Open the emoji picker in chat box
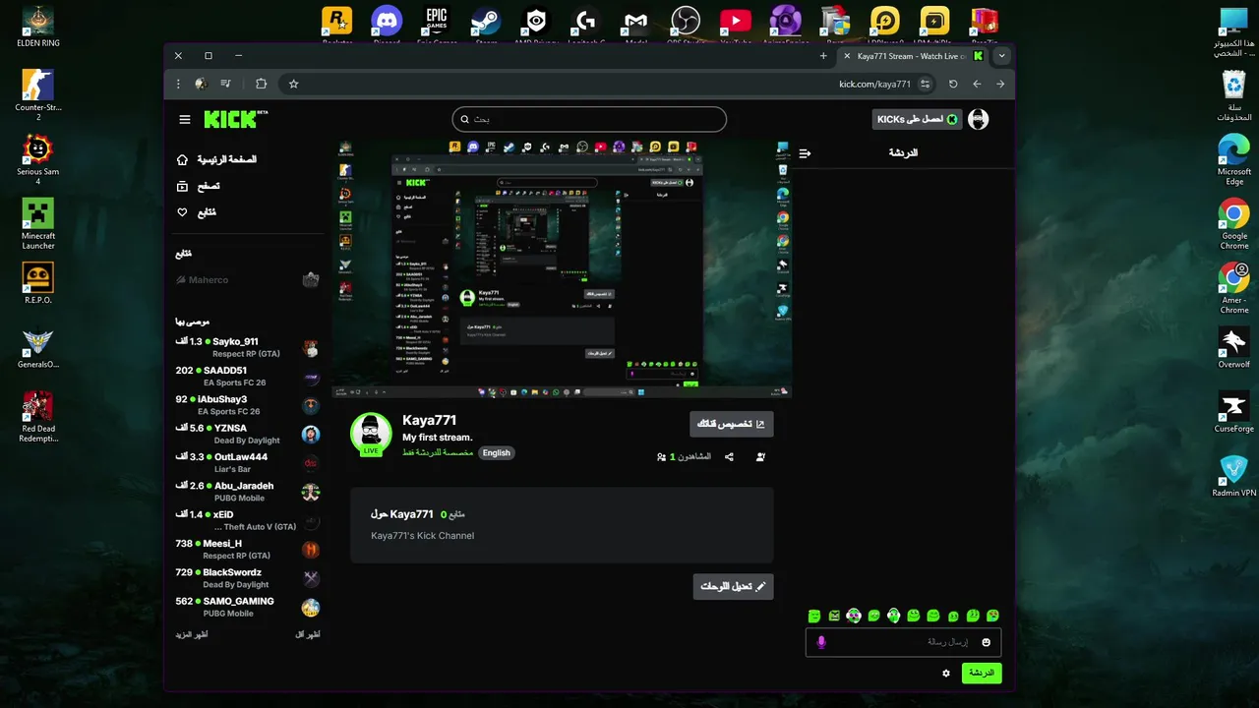The width and height of the screenshot is (1259, 708). [987, 642]
